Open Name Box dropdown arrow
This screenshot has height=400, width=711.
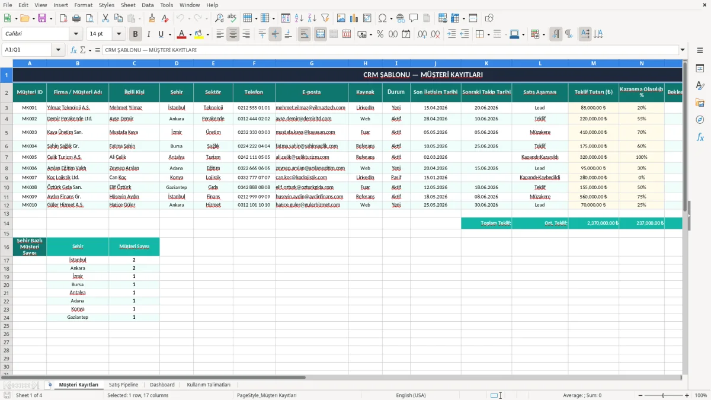tap(59, 50)
